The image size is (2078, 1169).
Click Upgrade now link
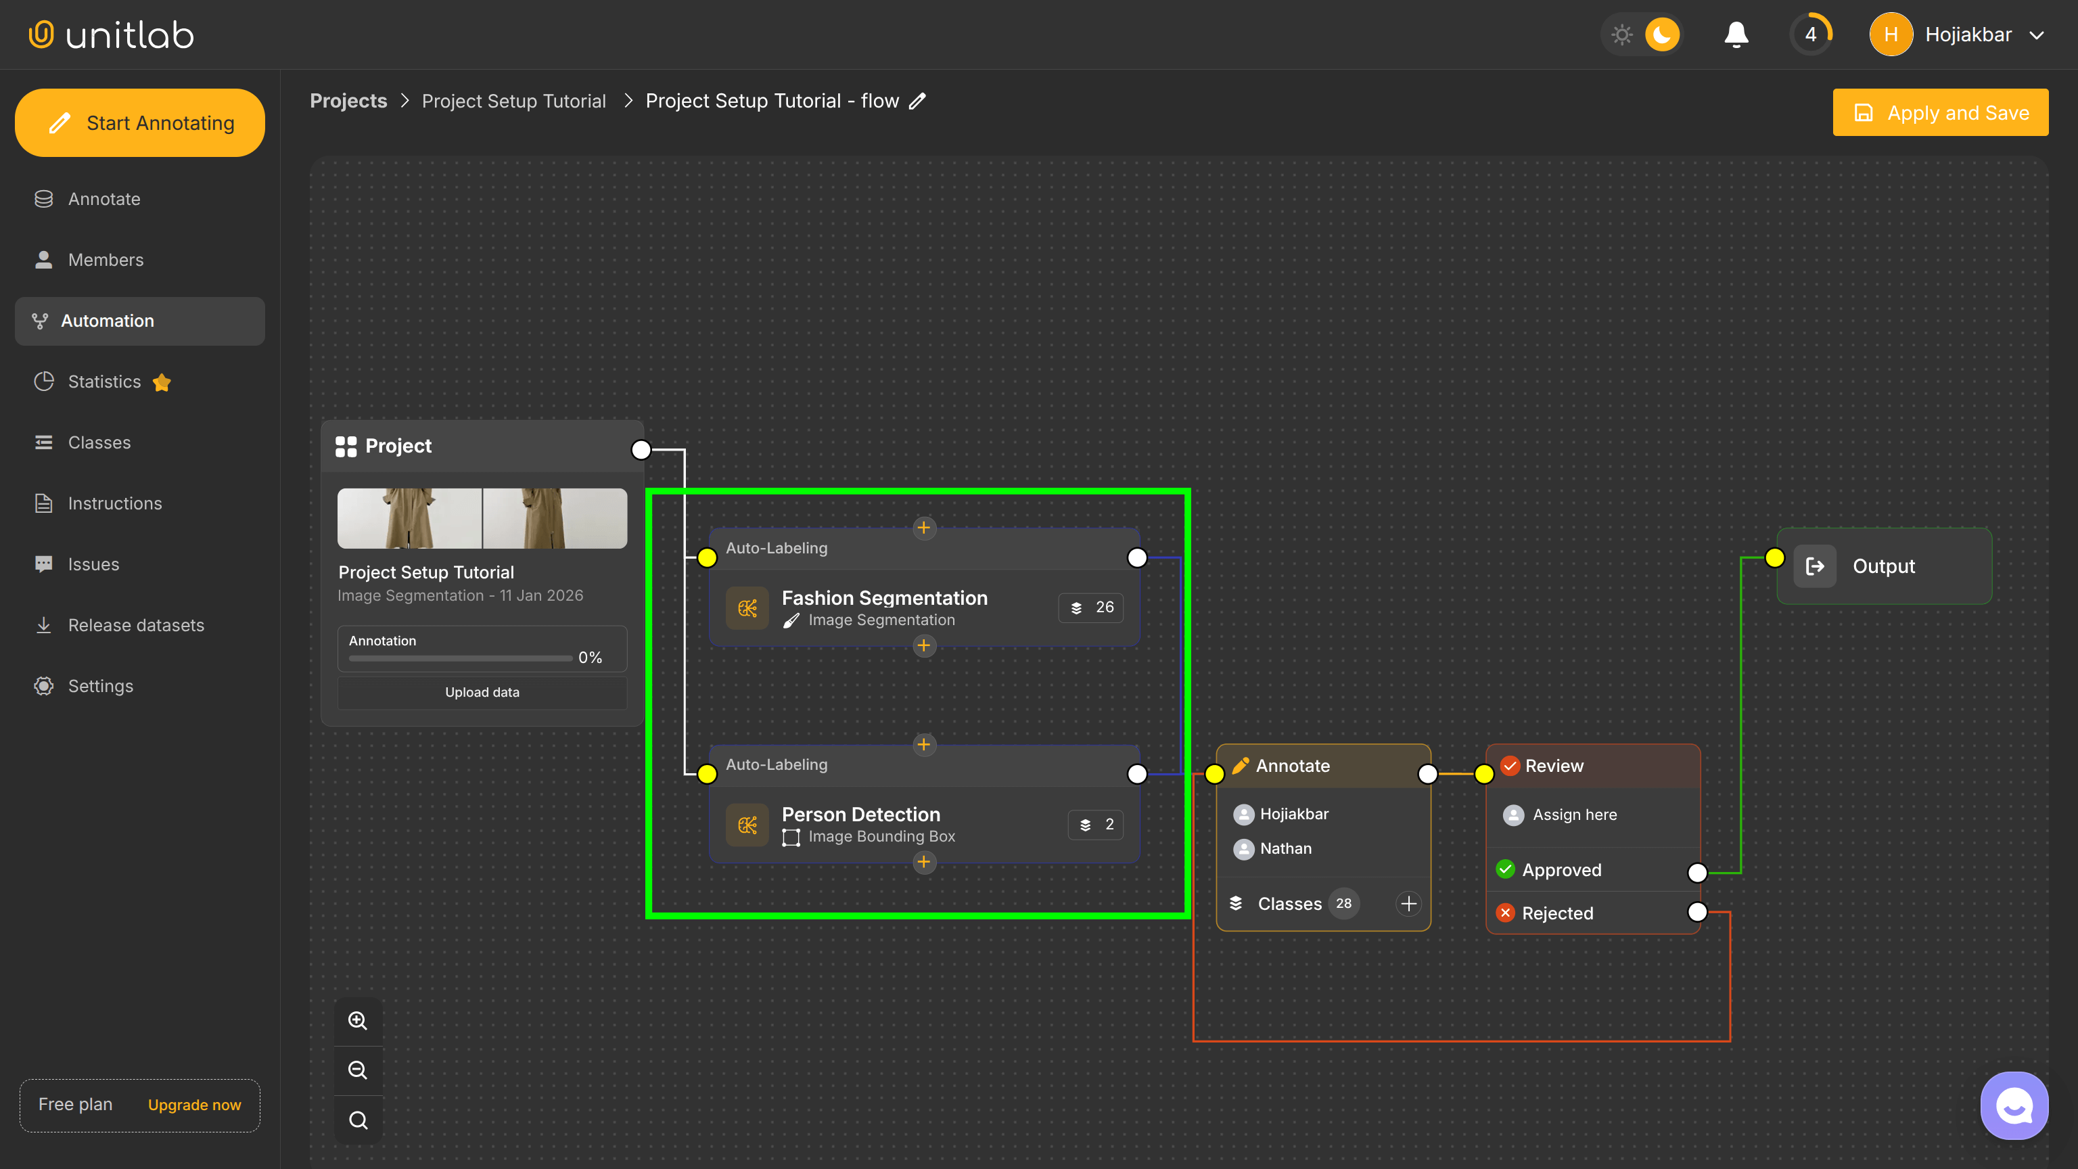coord(193,1105)
